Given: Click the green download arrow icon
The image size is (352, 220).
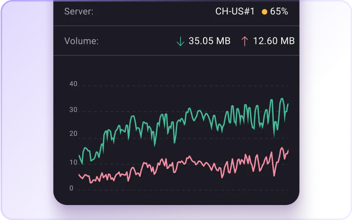Looking at the screenshot, I should pos(180,41).
